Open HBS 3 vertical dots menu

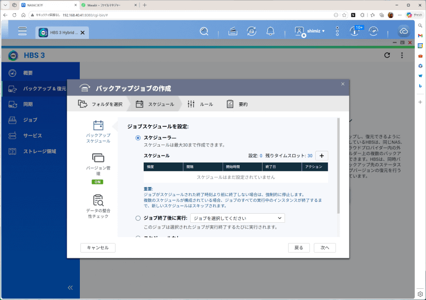coord(402,55)
